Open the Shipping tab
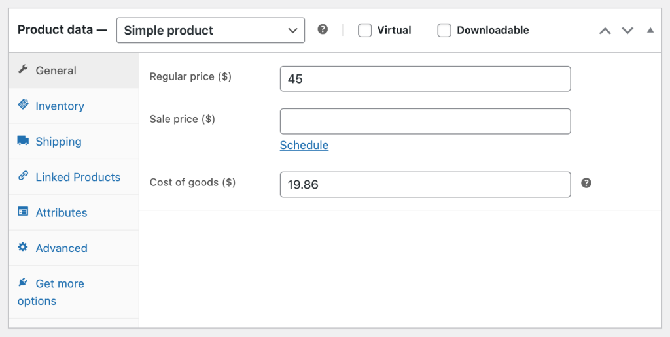The image size is (670, 337). point(58,142)
